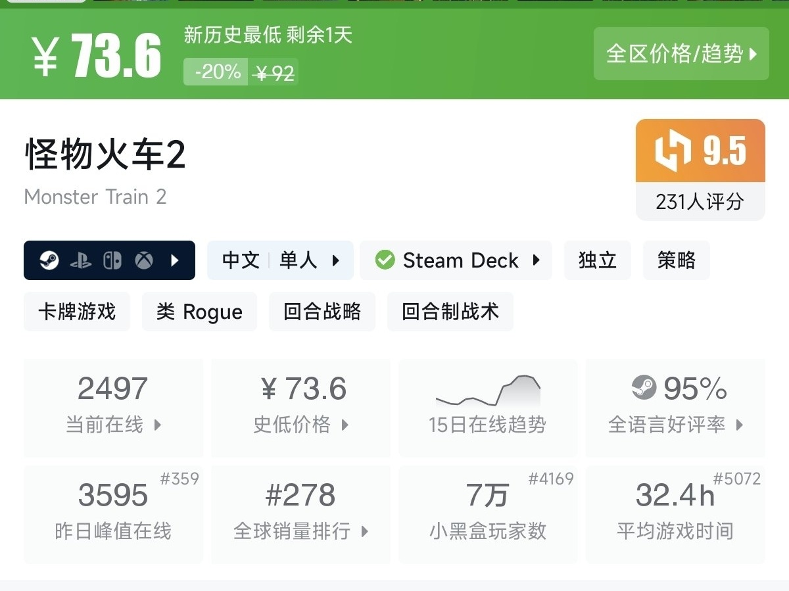Expand the platform list arrow
The height and width of the screenshot is (591, 789).
[175, 261]
